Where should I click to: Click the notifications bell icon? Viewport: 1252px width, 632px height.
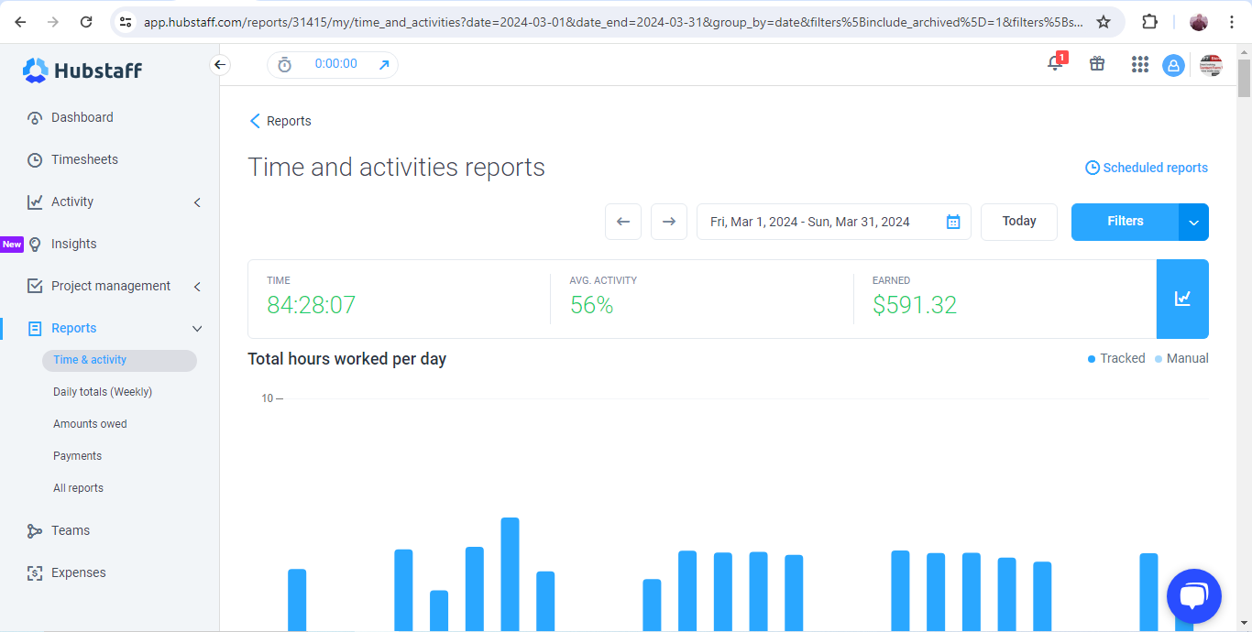[x=1055, y=64]
